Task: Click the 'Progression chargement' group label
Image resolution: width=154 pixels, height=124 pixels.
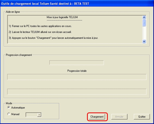Action: point(19,55)
